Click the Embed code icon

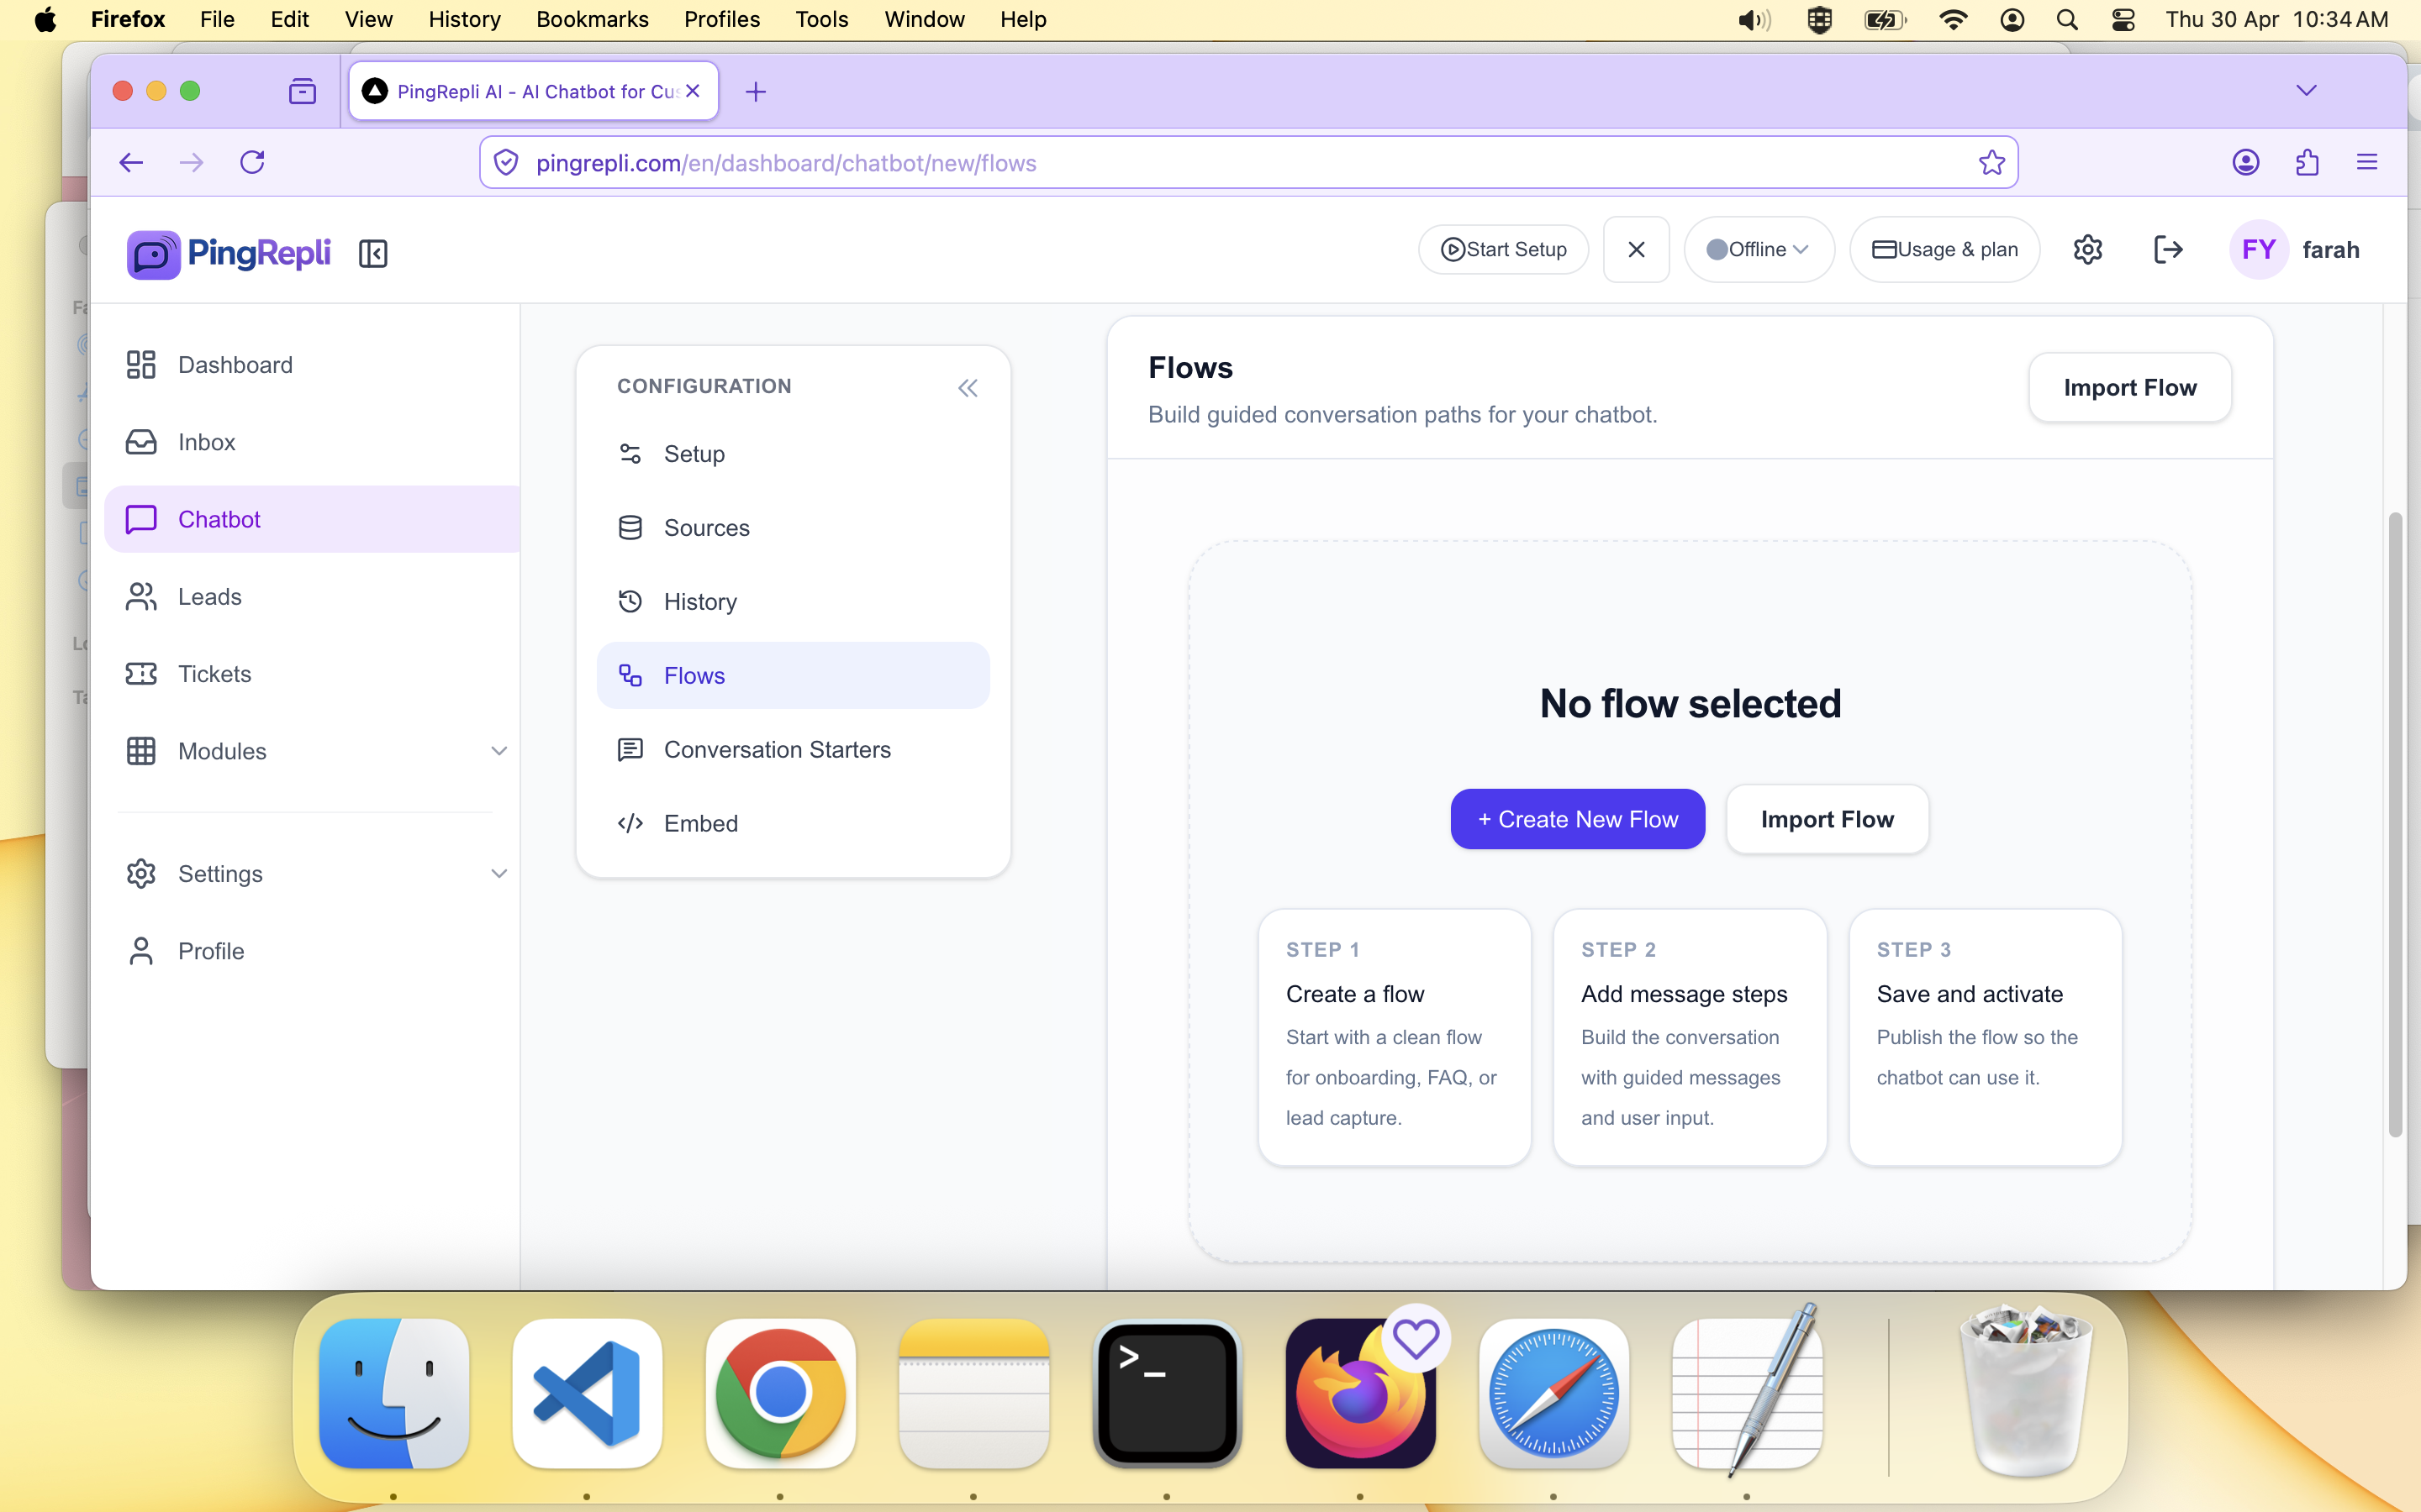630,823
